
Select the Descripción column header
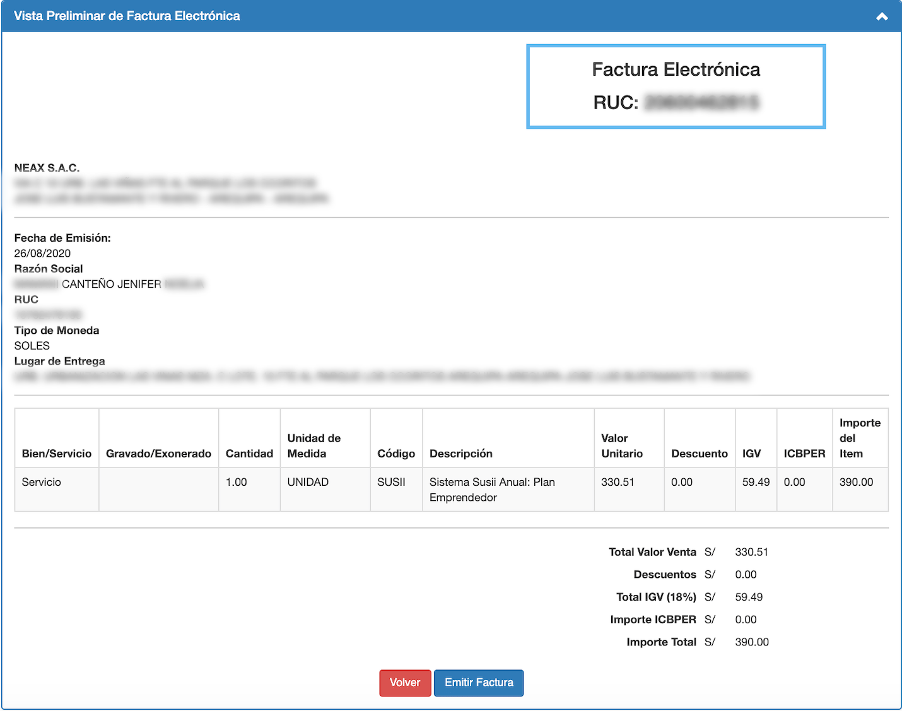[461, 454]
